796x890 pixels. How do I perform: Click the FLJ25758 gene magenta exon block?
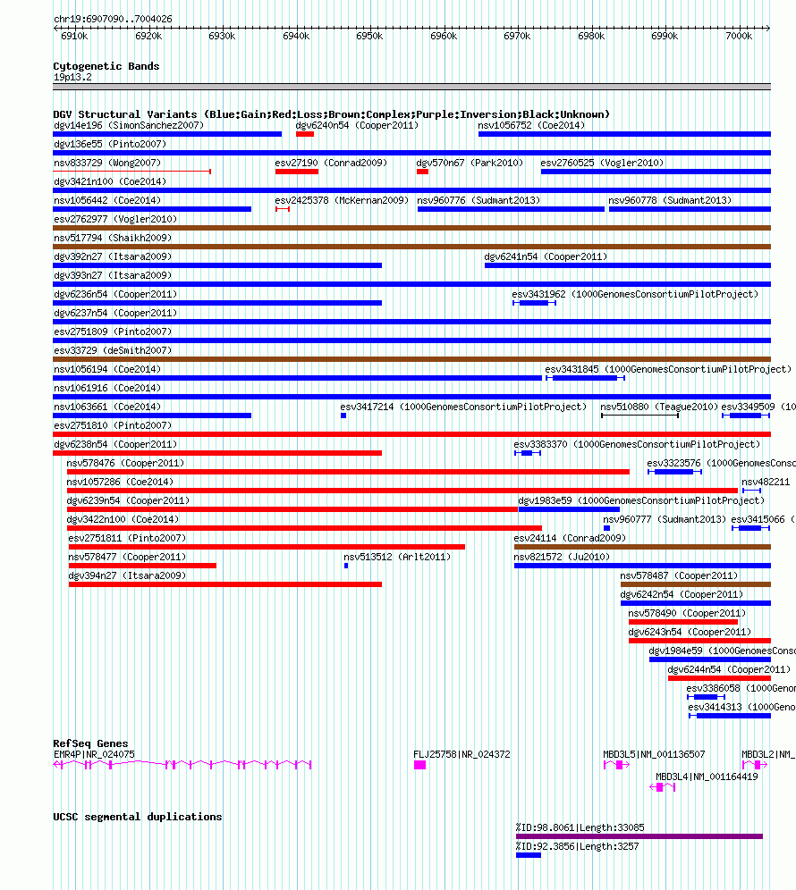(419, 765)
